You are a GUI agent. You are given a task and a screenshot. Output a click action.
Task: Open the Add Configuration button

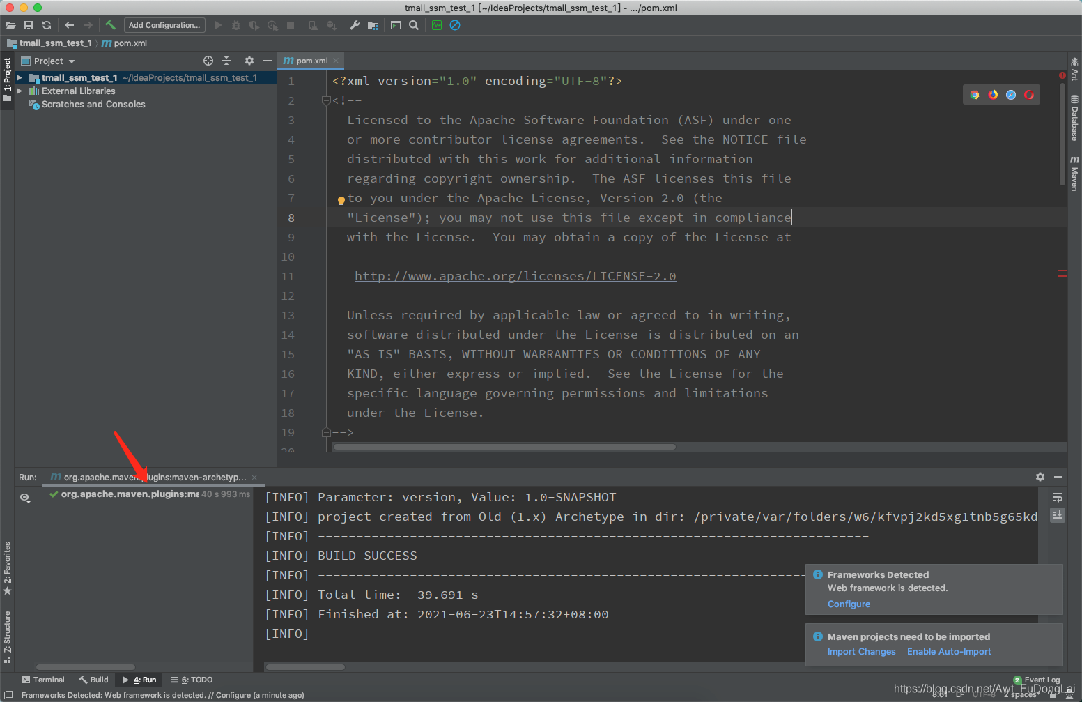[x=164, y=25]
